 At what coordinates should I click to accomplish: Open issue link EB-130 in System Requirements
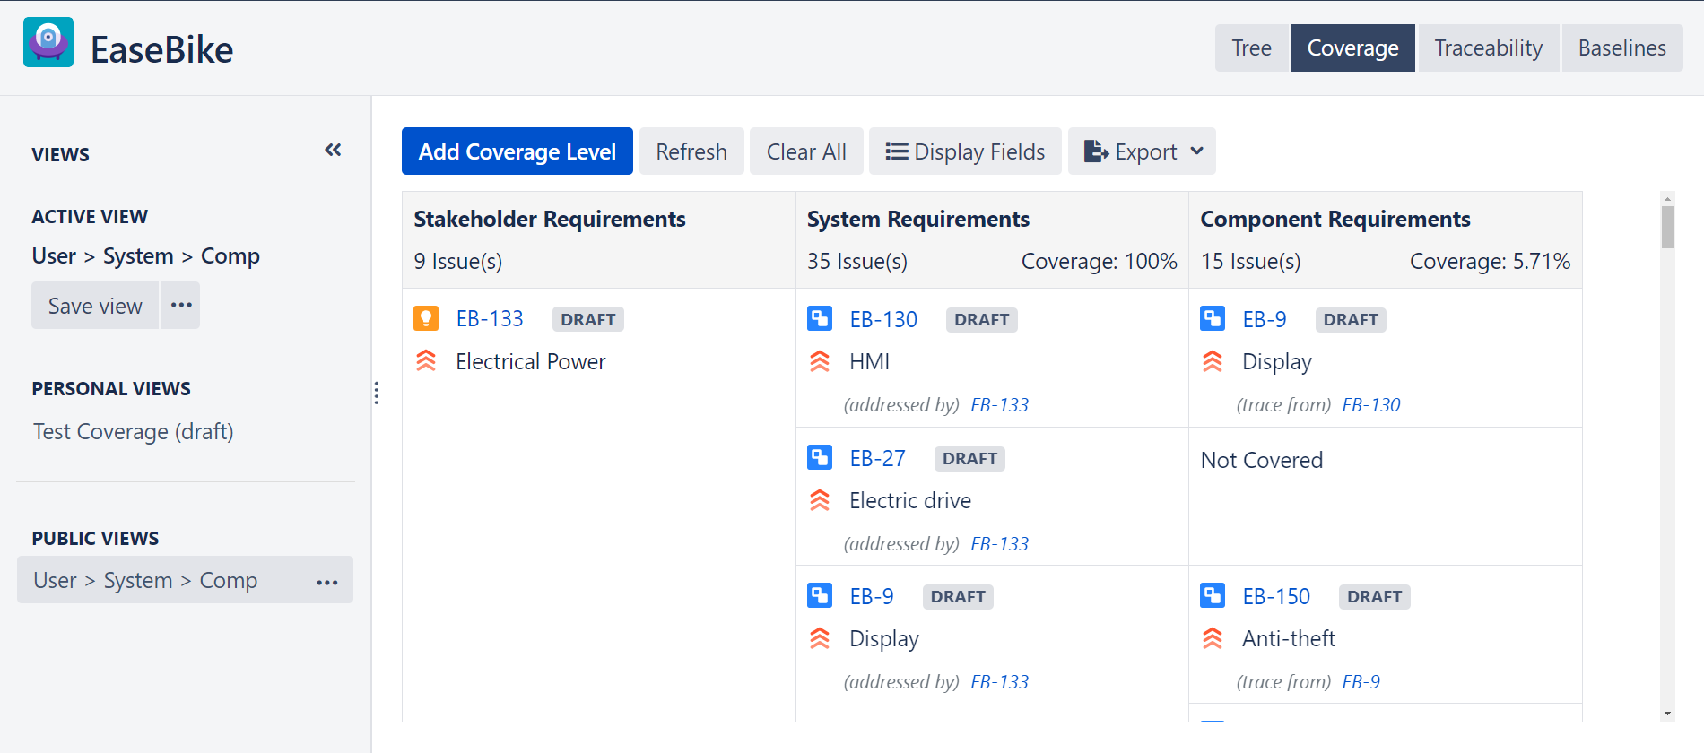(883, 319)
